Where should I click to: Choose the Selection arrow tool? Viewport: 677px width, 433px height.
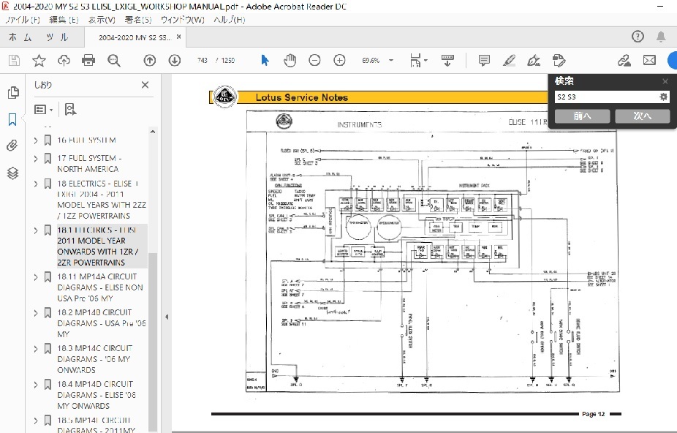point(265,61)
